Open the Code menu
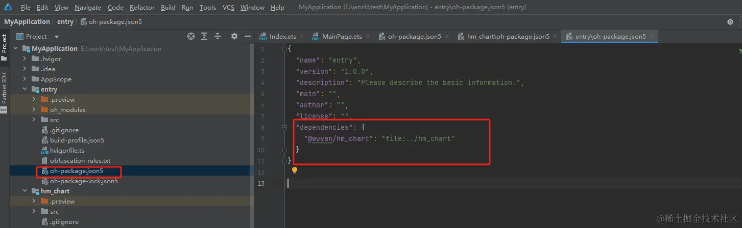The height and width of the screenshot is (228, 742). pyautogui.click(x=115, y=8)
